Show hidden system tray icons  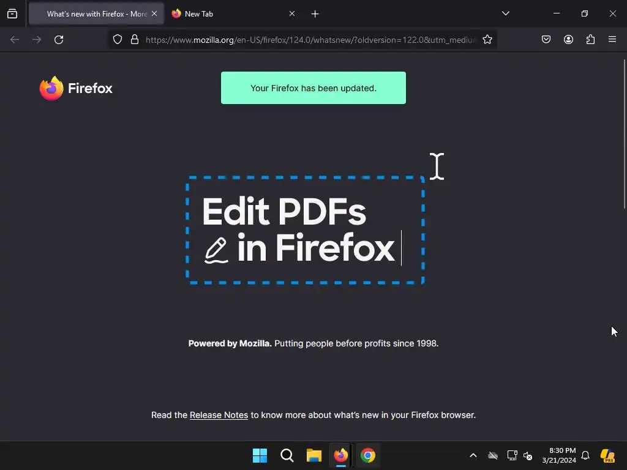[473, 455]
